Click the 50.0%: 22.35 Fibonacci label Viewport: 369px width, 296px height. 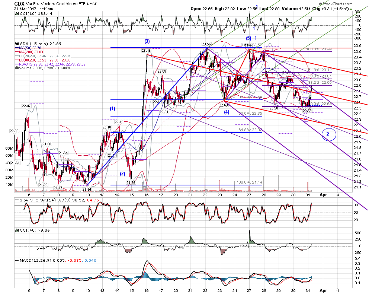coord(250,113)
